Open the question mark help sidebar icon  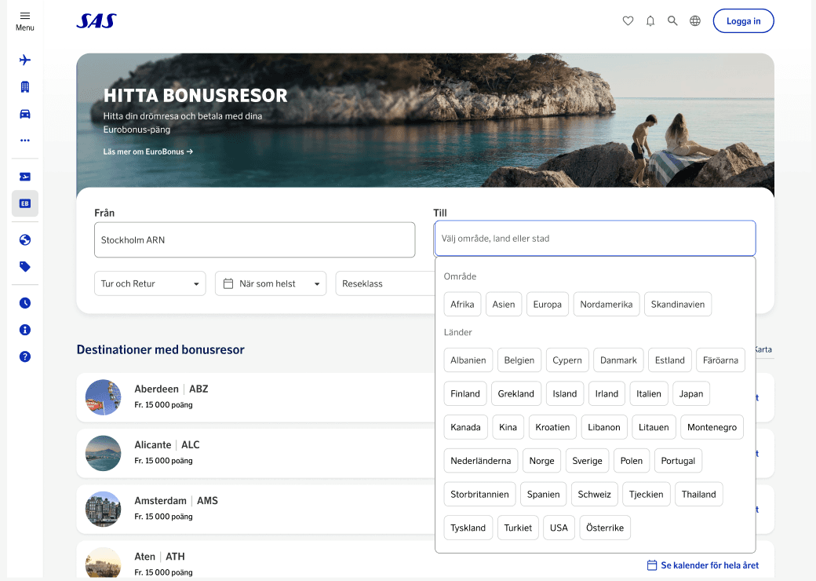(x=25, y=356)
